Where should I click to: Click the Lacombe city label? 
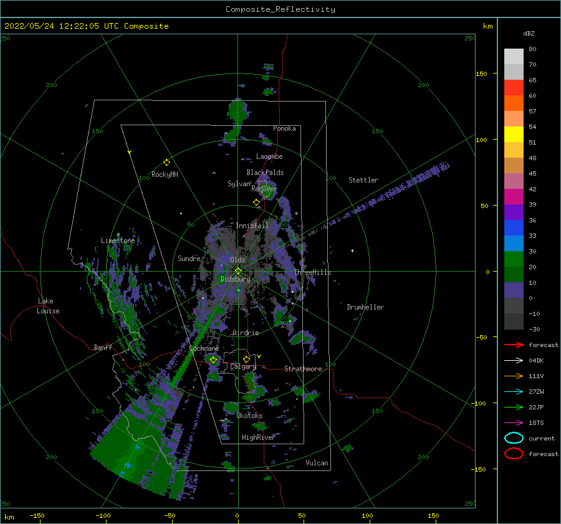(269, 156)
